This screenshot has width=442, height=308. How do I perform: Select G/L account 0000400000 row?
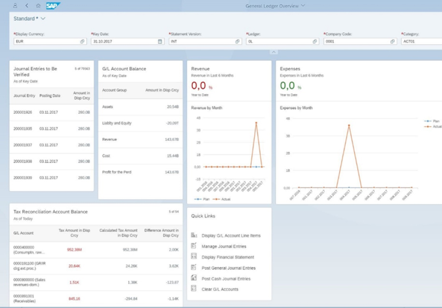tap(96, 250)
